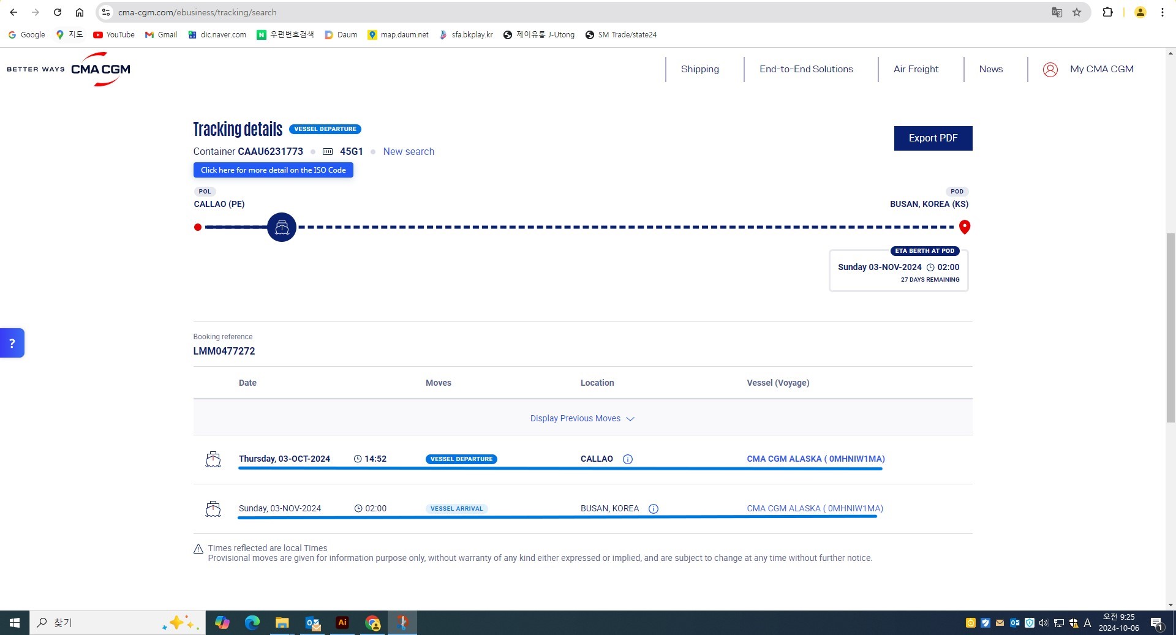The height and width of the screenshot is (635, 1176).
Task: Open the Copilot taskbar icon
Action: coord(222,623)
